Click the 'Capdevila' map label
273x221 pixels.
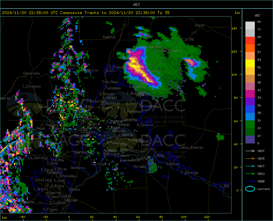tap(89, 70)
